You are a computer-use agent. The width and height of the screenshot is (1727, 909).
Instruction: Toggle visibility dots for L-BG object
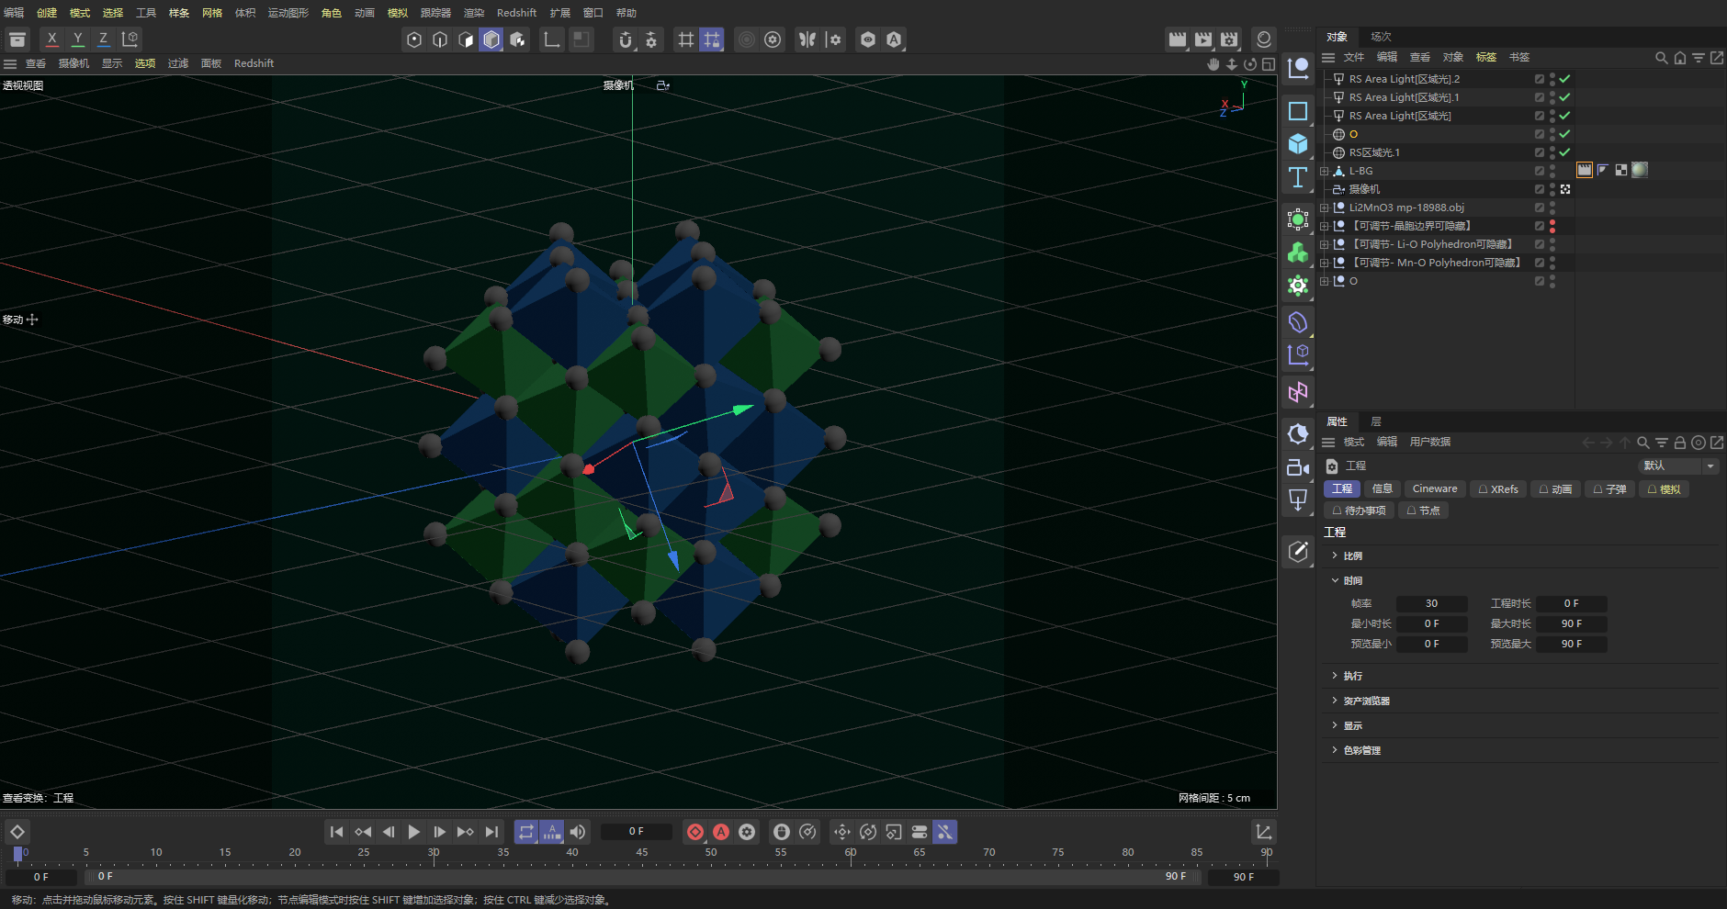[1552, 171]
